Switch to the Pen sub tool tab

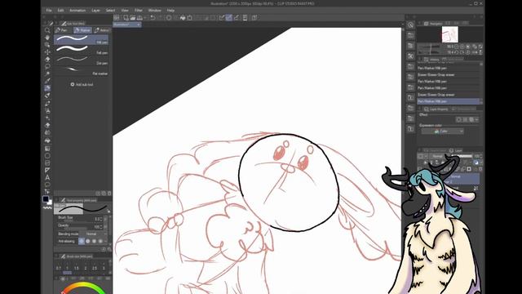click(63, 30)
